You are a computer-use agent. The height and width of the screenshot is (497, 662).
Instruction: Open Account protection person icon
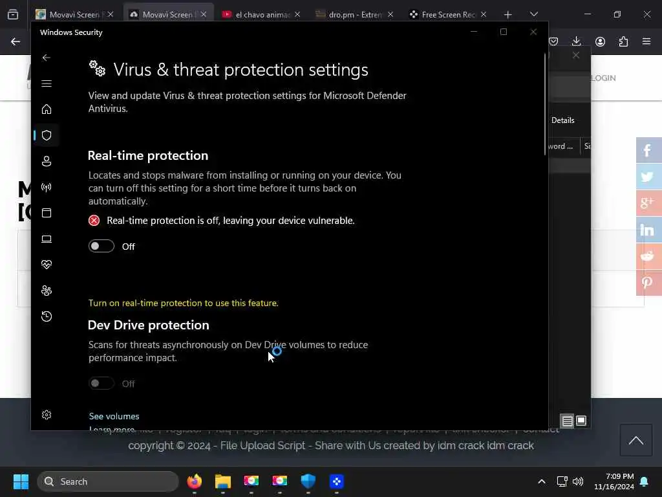click(47, 161)
